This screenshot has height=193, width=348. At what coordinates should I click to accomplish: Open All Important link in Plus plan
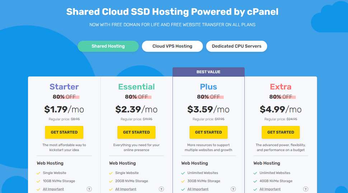[198, 189]
